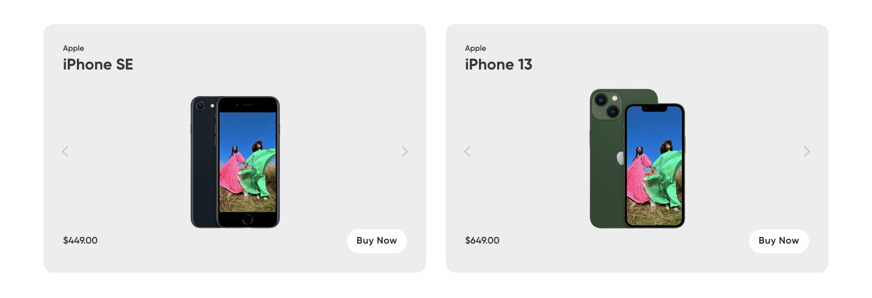The width and height of the screenshot is (872, 298).
Task: Click the green iPhone 13 rear camera module
Action: pos(607,105)
